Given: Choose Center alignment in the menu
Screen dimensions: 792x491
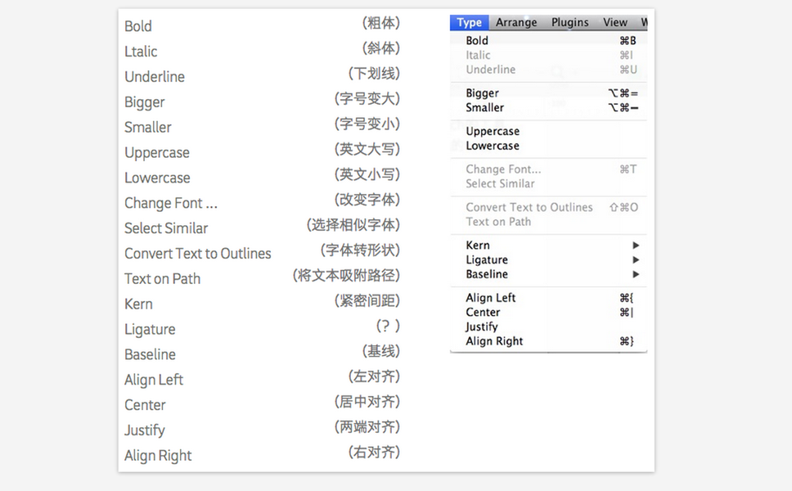Looking at the screenshot, I should point(483,313).
